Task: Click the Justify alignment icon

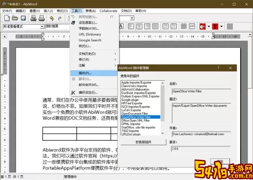Action: point(155,26)
